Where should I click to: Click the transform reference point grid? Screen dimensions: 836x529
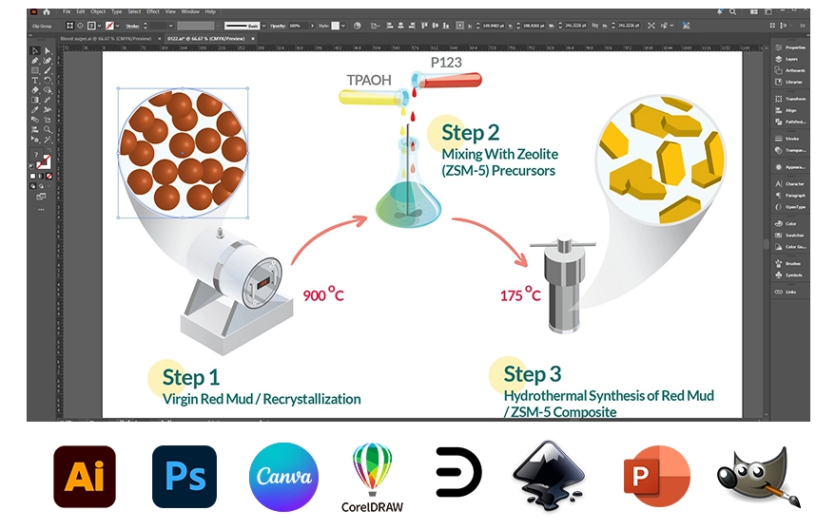pos(459,25)
